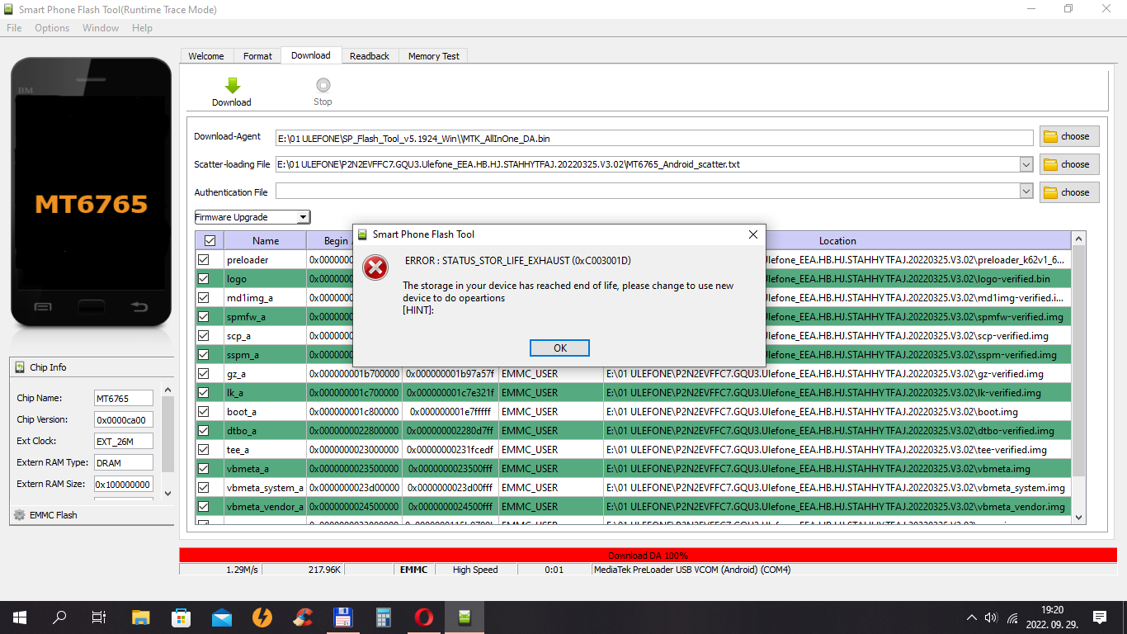
Task: Open Windows Start menu
Action: point(20,617)
